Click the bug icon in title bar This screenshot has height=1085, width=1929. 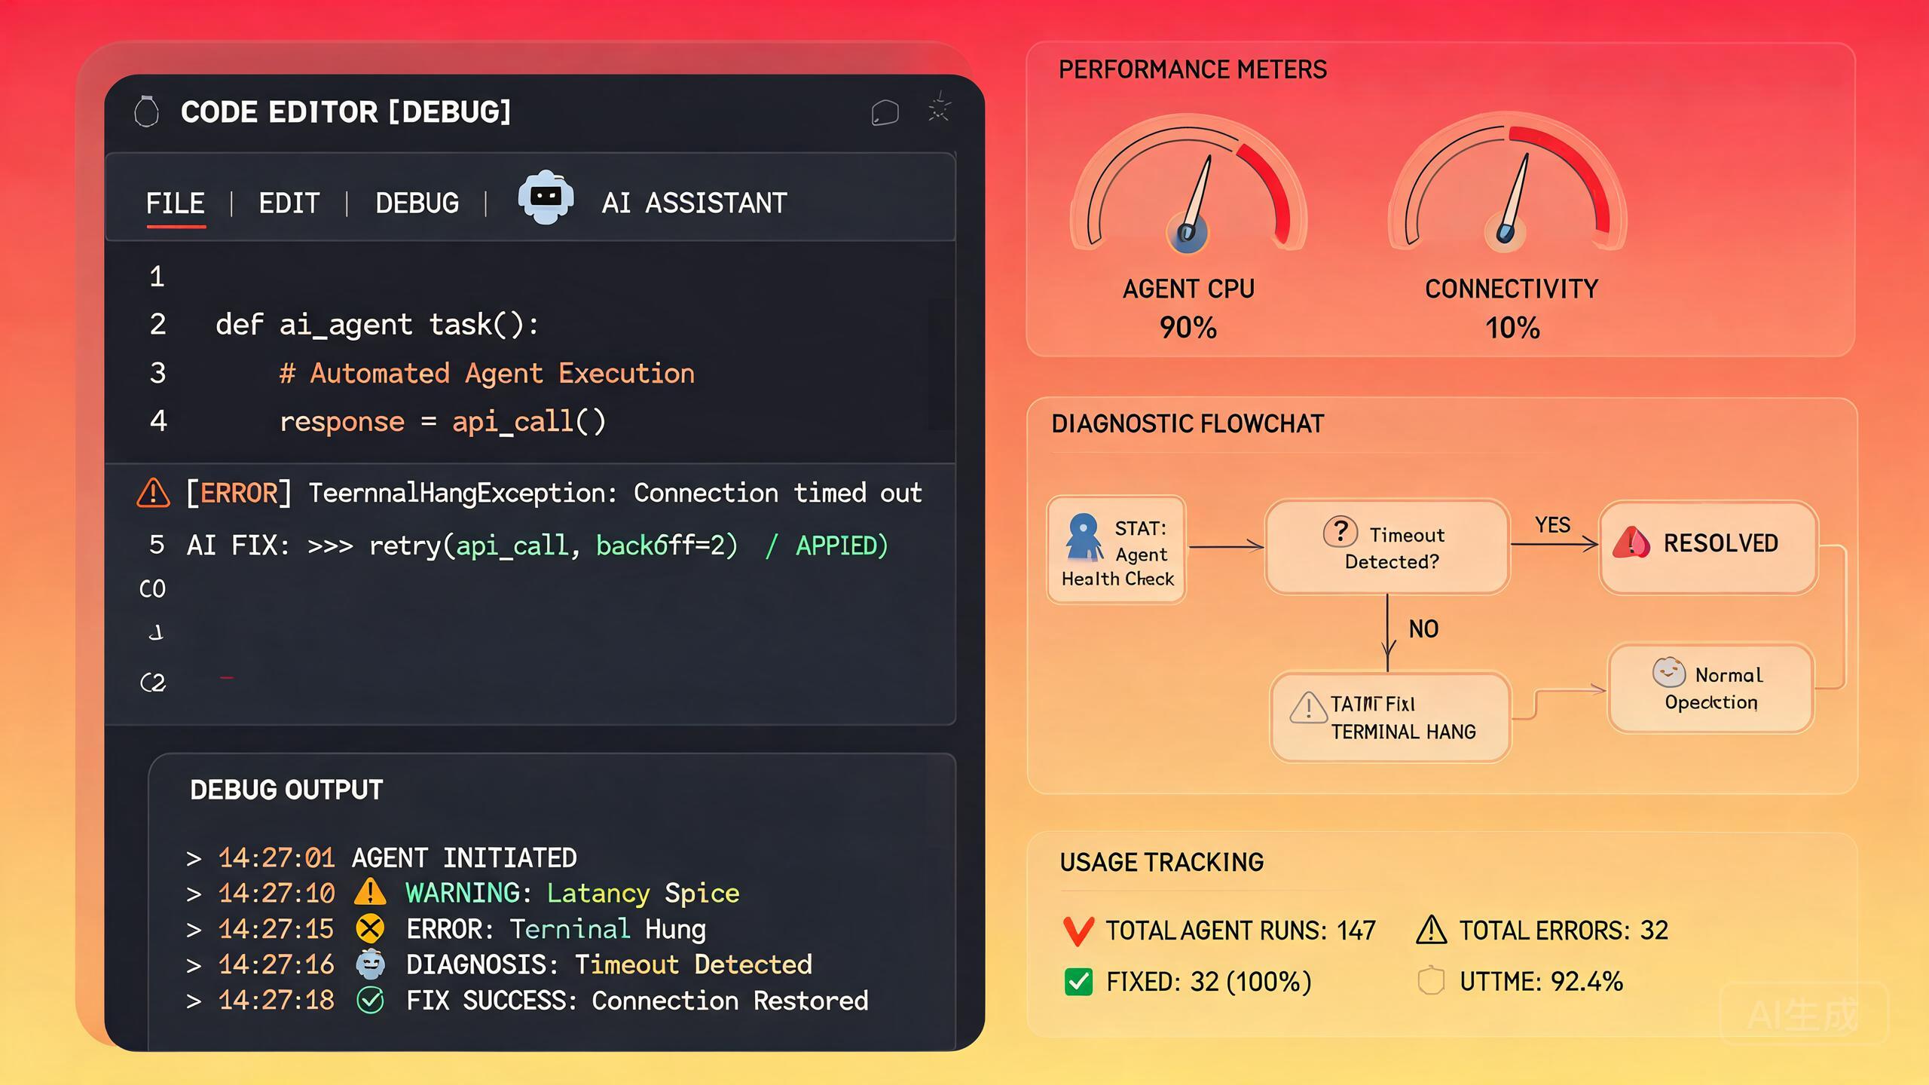(939, 108)
